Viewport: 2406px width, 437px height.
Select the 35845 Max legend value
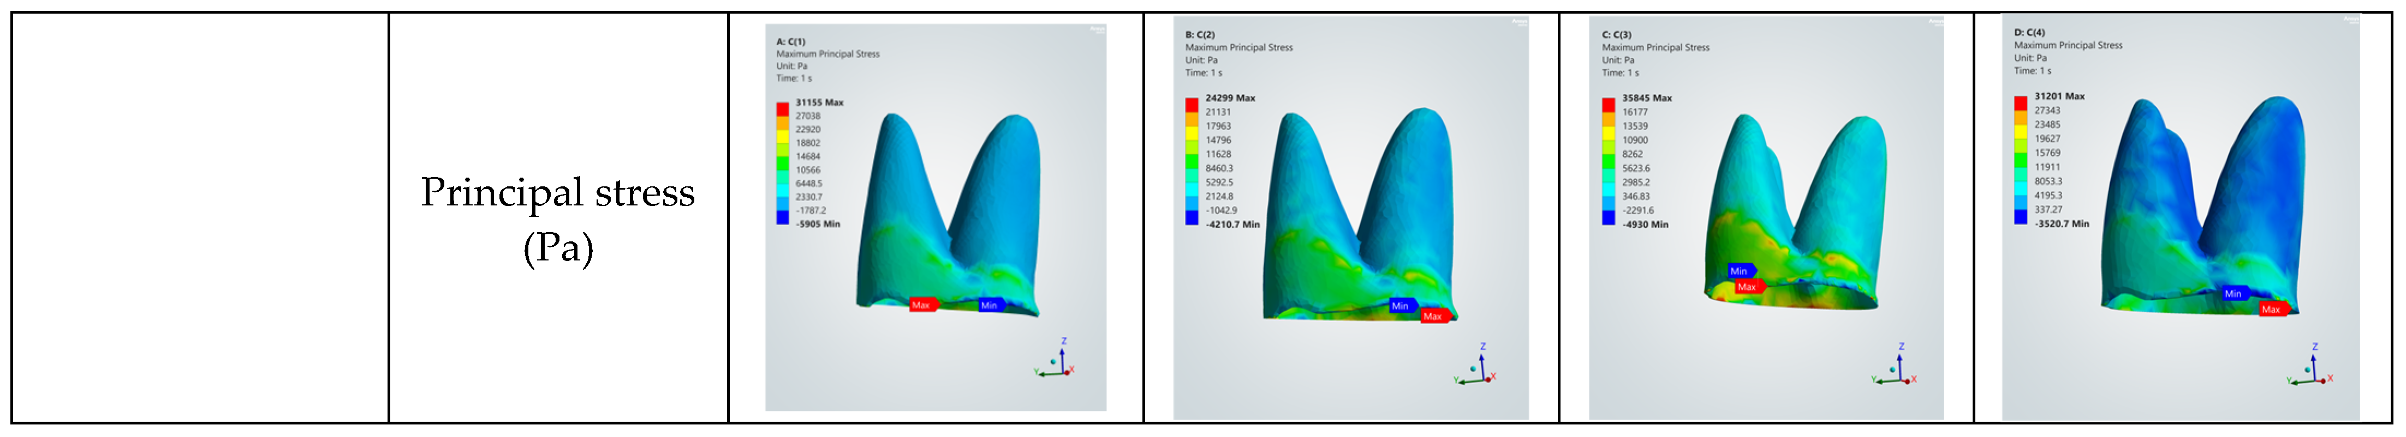click(1647, 98)
